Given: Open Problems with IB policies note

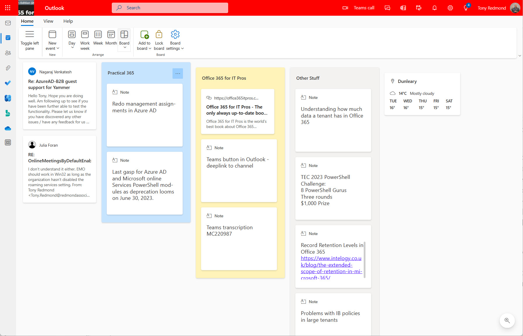Looking at the screenshot, I should point(333,315).
